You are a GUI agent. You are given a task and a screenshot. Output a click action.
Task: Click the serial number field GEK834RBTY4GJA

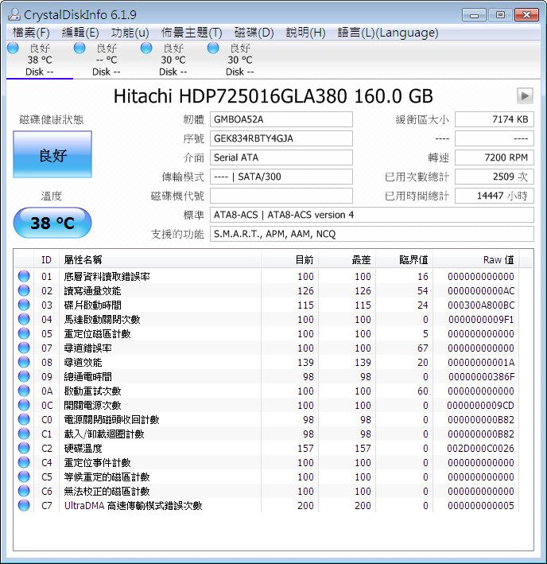pyautogui.click(x=281, y=138)
